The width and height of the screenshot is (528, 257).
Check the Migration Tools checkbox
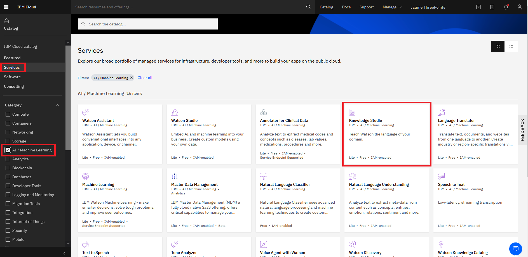[8, 204]
